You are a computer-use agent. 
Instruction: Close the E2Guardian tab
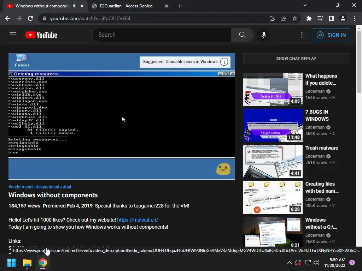(x=167, y=6)
